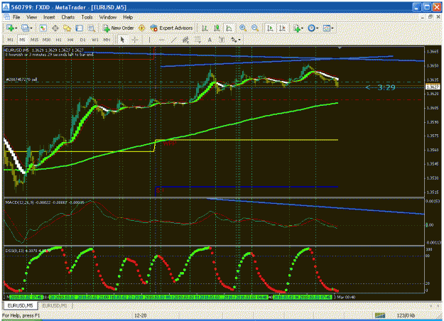The width and height of the screenshot is (444, 321).
Task: Click the DSS indicator label
Action: point(28,251)
